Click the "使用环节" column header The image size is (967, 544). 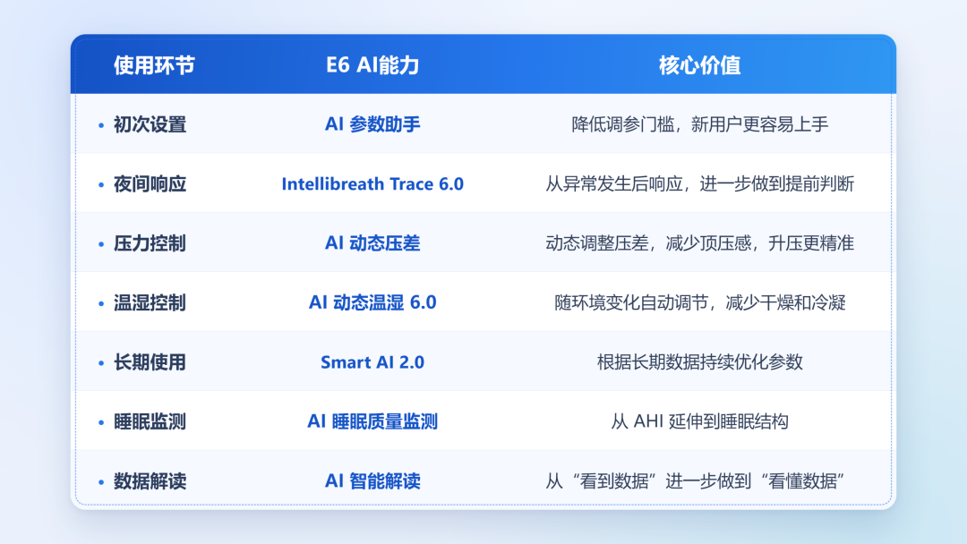coord(154,65)
